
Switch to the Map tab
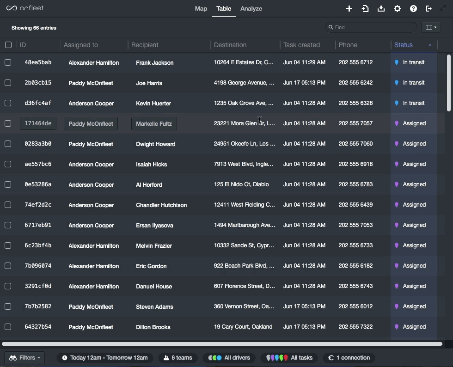click(x=201, y=9)
